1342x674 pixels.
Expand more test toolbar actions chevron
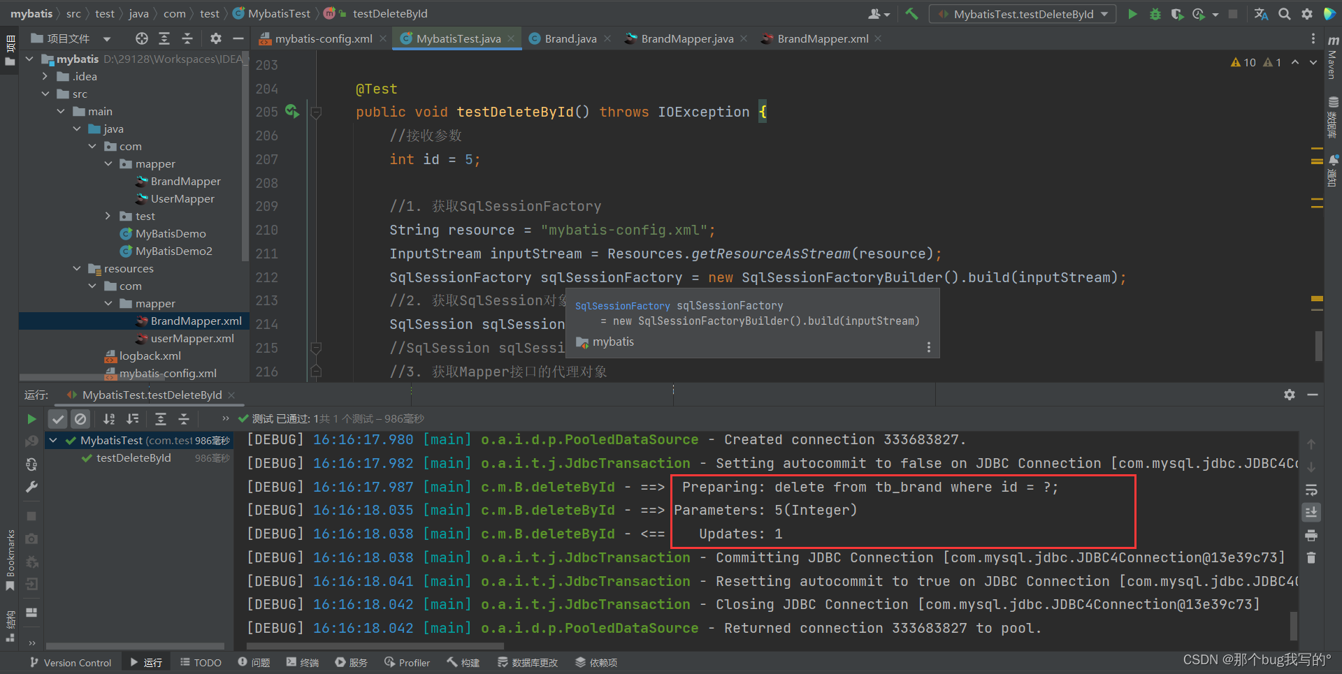click(x=225, y=419)
